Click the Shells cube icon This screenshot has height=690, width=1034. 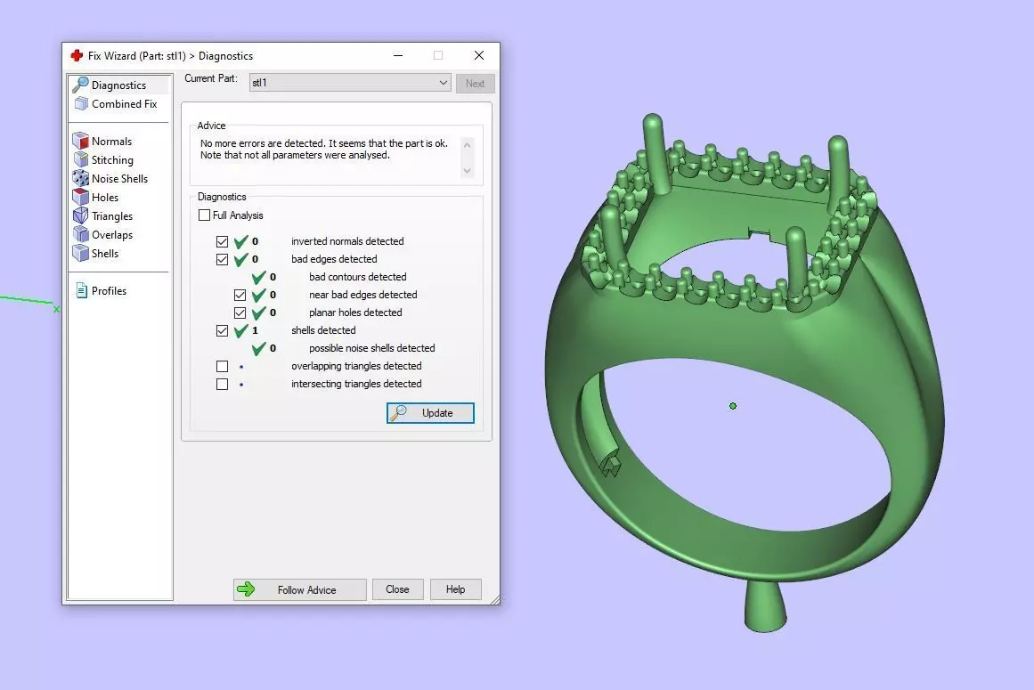[x=80, y=253]
